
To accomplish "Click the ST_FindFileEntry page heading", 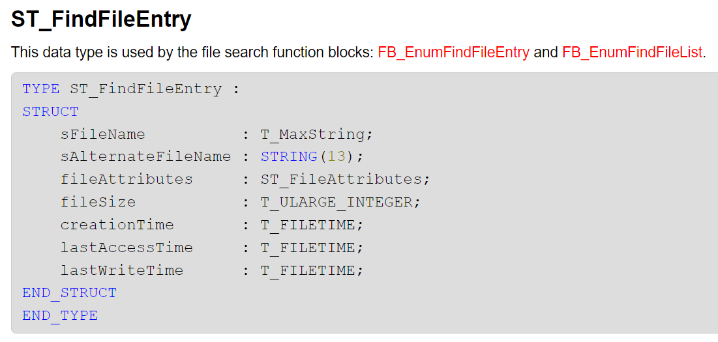I will click(100, 20).
